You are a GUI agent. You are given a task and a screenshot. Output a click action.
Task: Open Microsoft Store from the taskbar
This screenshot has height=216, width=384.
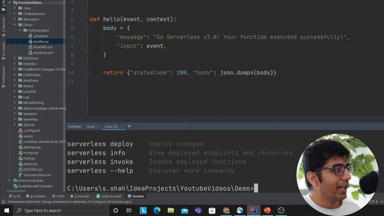click(212, 211)
